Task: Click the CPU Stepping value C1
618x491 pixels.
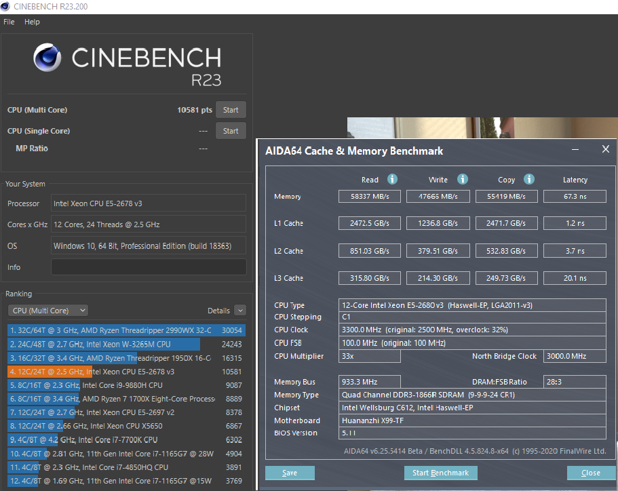Action: click(x=472, y=317)
